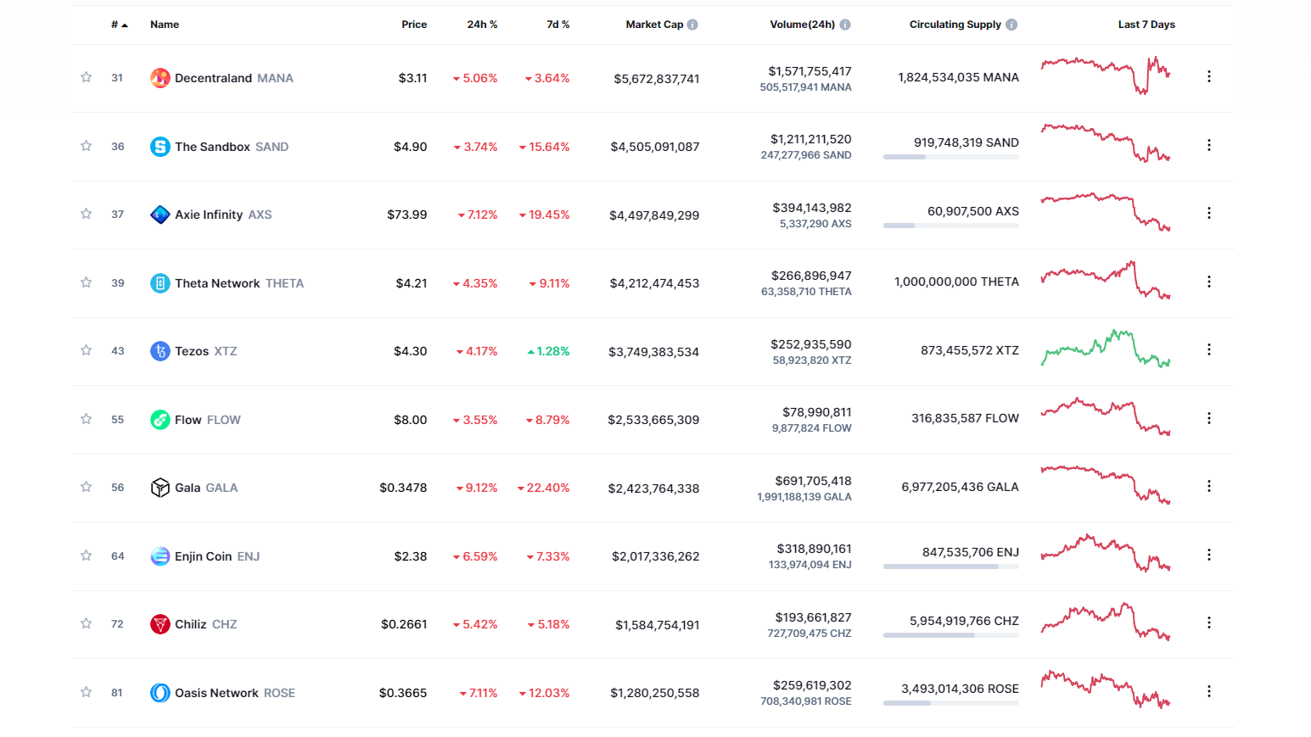This screenshot has height=737, width=1311.
Task: Click Axie Infinity supply progress bar
Action: 950,226
